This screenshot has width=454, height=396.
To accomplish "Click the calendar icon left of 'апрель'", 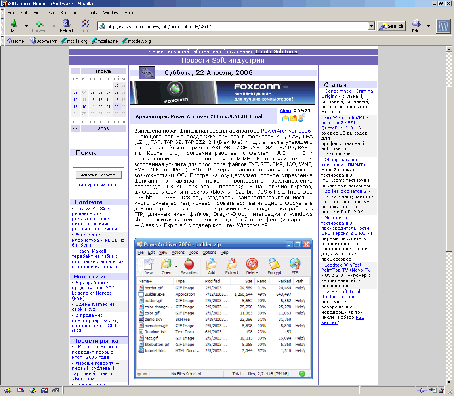I will [x=75, y=71].
